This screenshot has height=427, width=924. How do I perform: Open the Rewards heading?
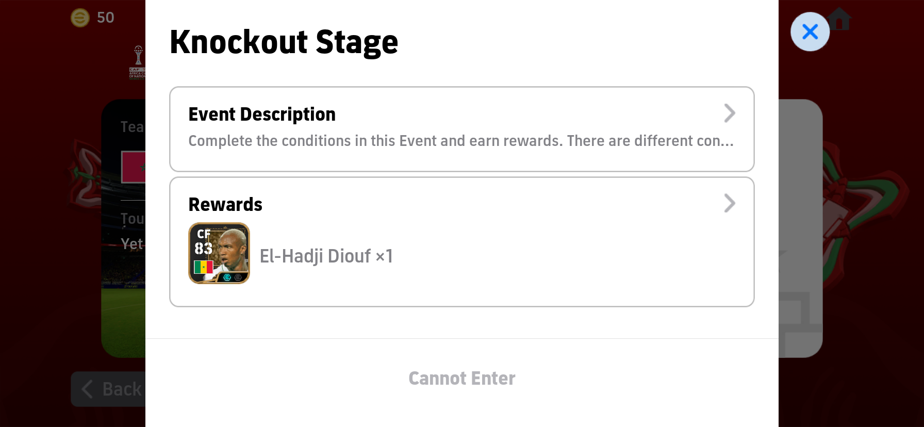(225, 205)
